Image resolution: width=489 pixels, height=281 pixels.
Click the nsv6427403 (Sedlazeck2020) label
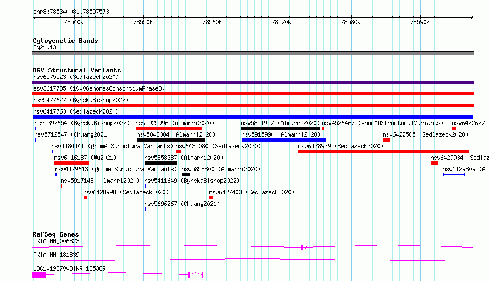pyautogui.click(x=252, y=192)
